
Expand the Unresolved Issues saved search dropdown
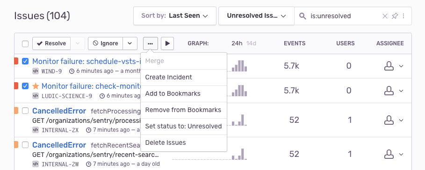click(256, 16)
